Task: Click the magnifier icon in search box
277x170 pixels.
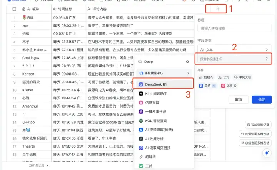Action: click(x=140, y=62)
